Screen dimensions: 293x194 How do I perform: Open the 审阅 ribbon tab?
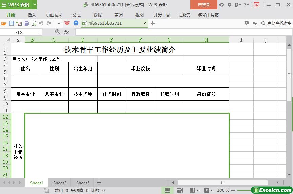tap(119, 15)
